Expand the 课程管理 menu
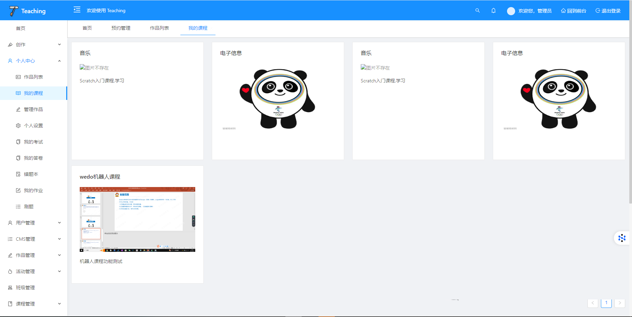 coord(33,304)
